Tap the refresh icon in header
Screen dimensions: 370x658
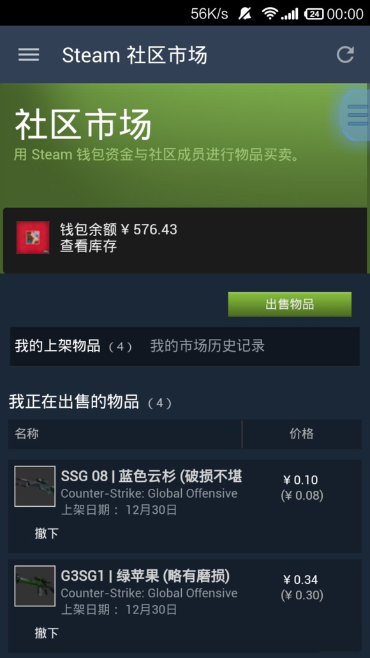click(345, 54)
